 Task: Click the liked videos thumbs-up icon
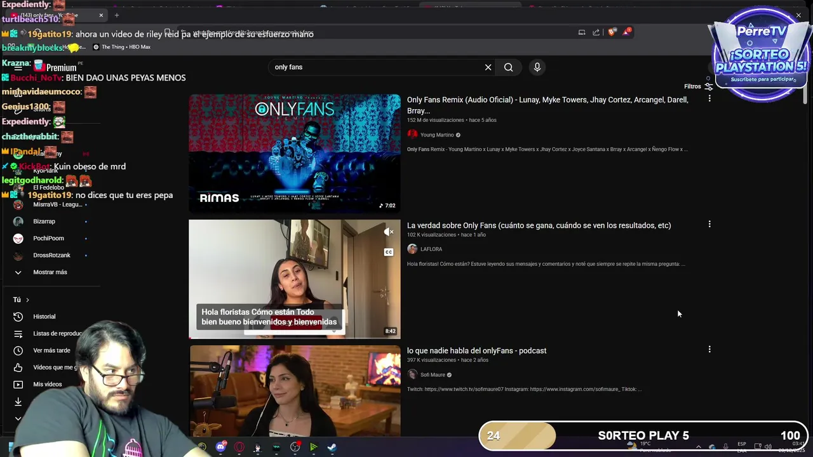coord(18,368)
